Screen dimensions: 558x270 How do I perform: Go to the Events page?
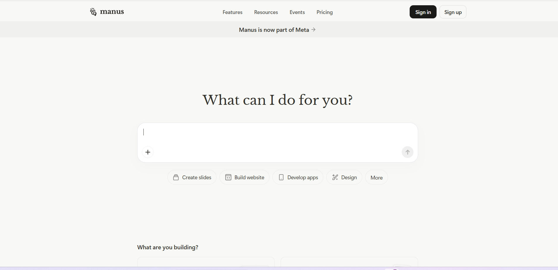[297, 12]
